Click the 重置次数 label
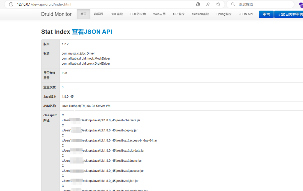Screen dimensions: 303x191 click(x=49, y=87)
